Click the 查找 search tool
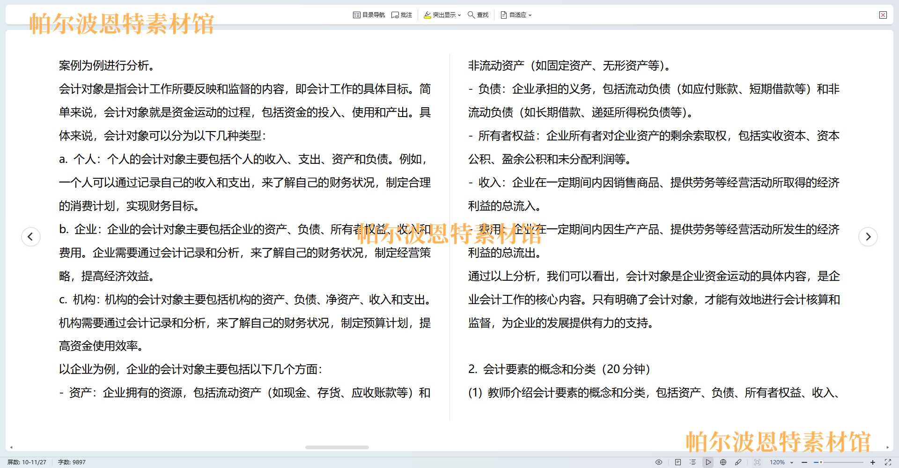899x468 pixels. (x=478, y=15)
